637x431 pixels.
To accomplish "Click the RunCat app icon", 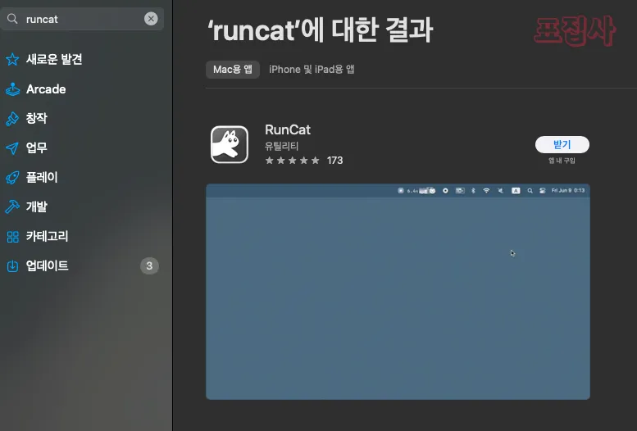I will tap(230, 144).
